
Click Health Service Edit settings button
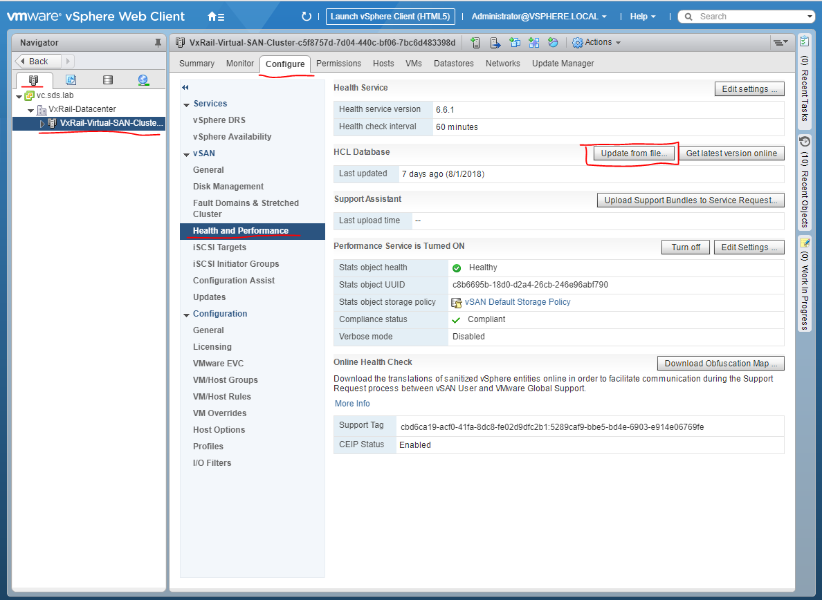(x=749, y=89)
